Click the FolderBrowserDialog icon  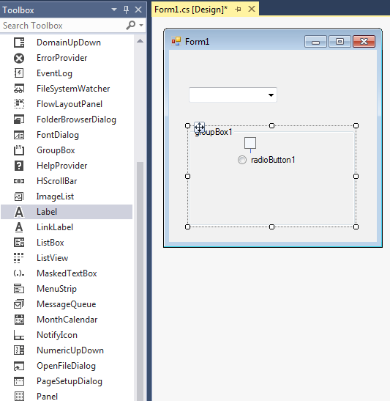point(19,119)
